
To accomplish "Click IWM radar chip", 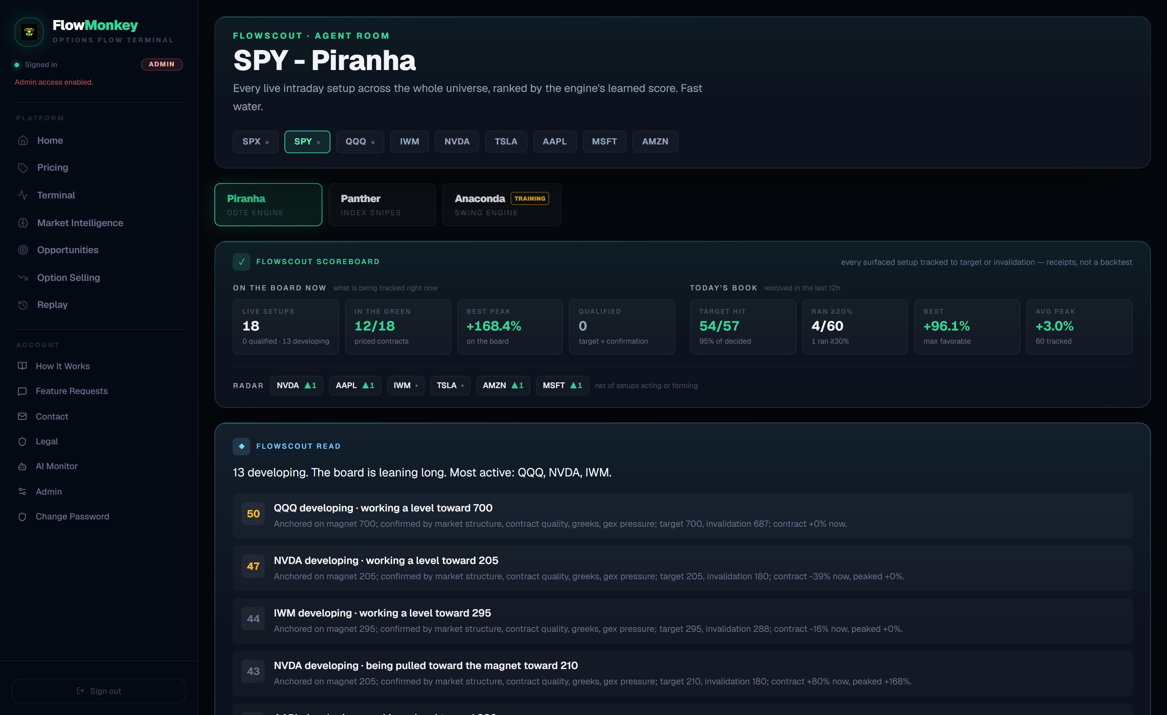I will [406, 386].
